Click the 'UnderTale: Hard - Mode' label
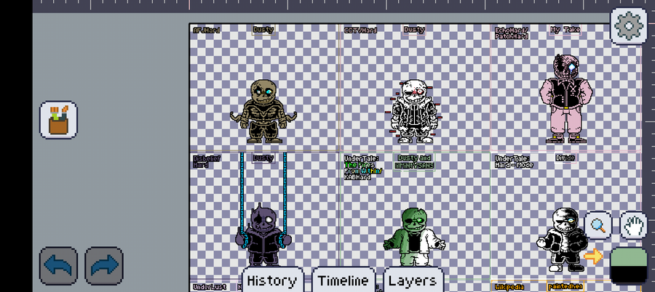655x292 pixels. coord(515,161)
